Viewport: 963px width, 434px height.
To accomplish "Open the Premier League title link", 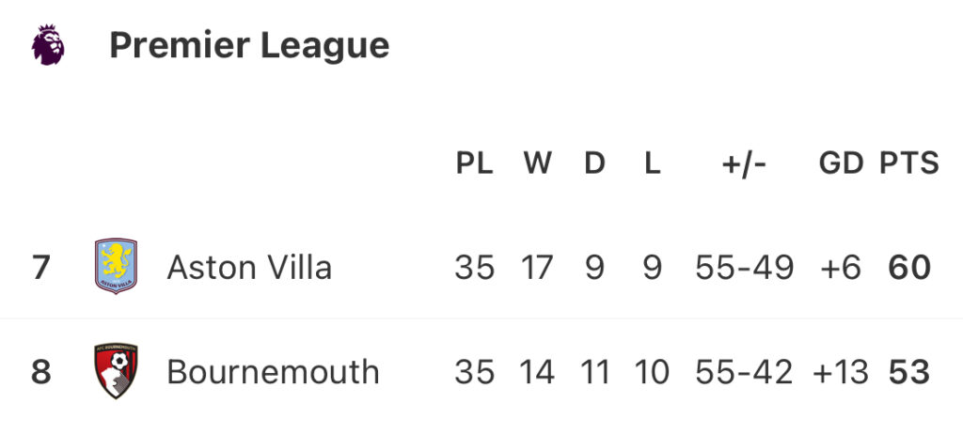I will click(249, 46).
